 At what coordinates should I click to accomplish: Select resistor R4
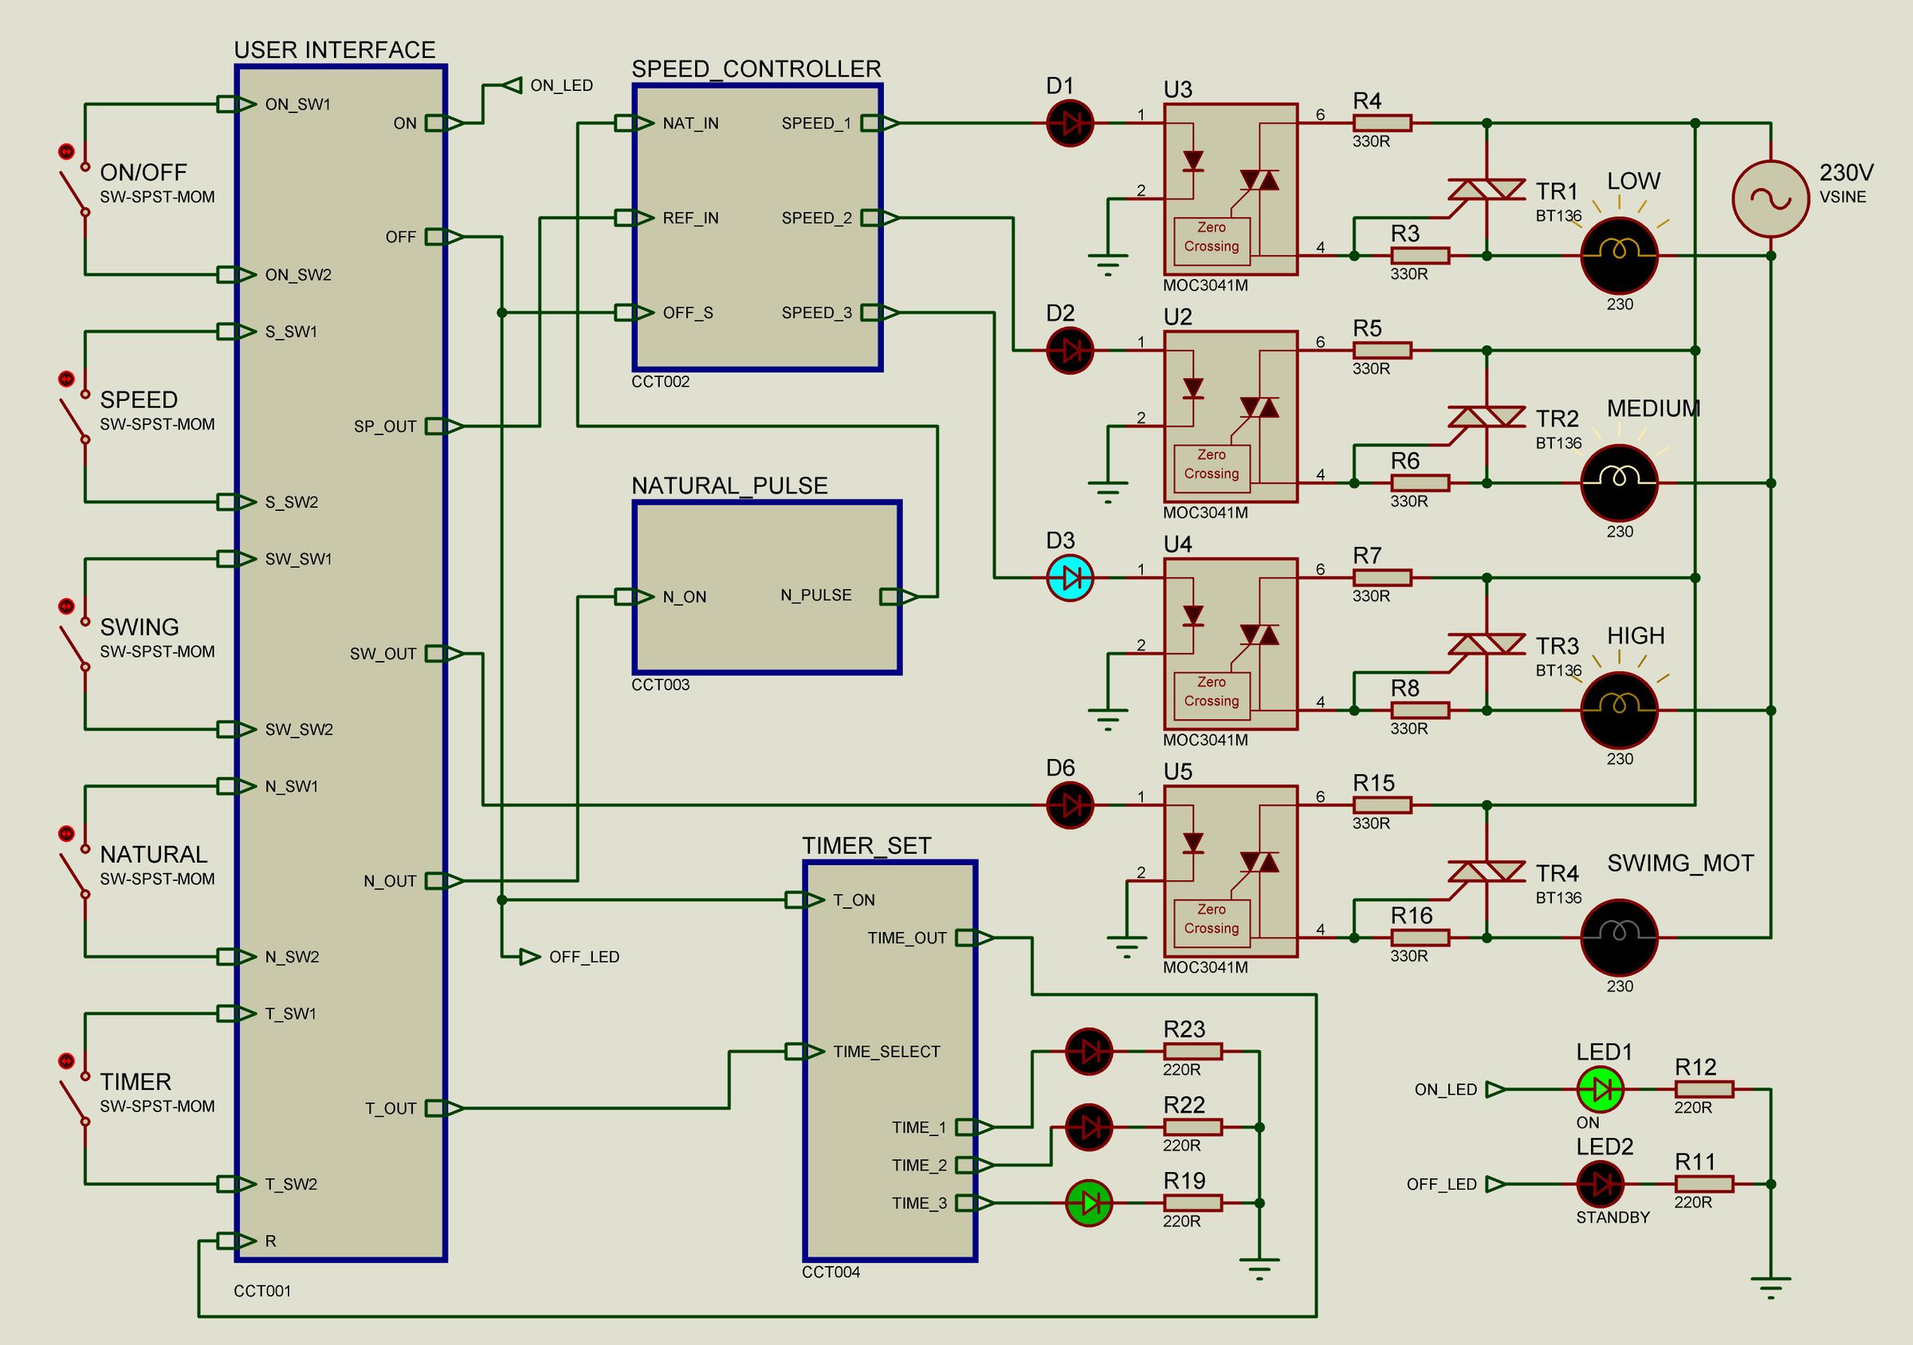1382,124
